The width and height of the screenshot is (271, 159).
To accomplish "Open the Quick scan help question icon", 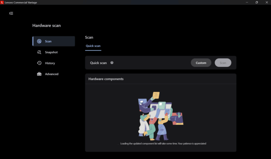I will coord(112,63).
